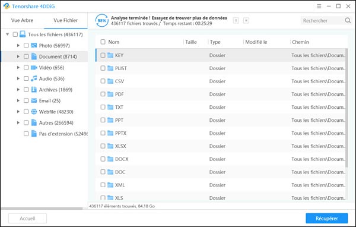Click the file list vertical scrollbar
Image resolution: width=356 pixels, height=227 pixels.
coord(347,108)
